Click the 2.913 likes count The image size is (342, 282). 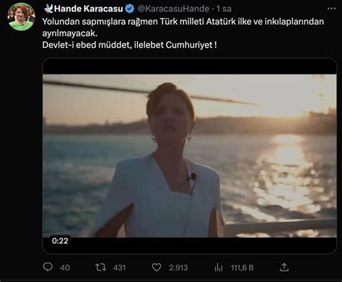point(178,268)
